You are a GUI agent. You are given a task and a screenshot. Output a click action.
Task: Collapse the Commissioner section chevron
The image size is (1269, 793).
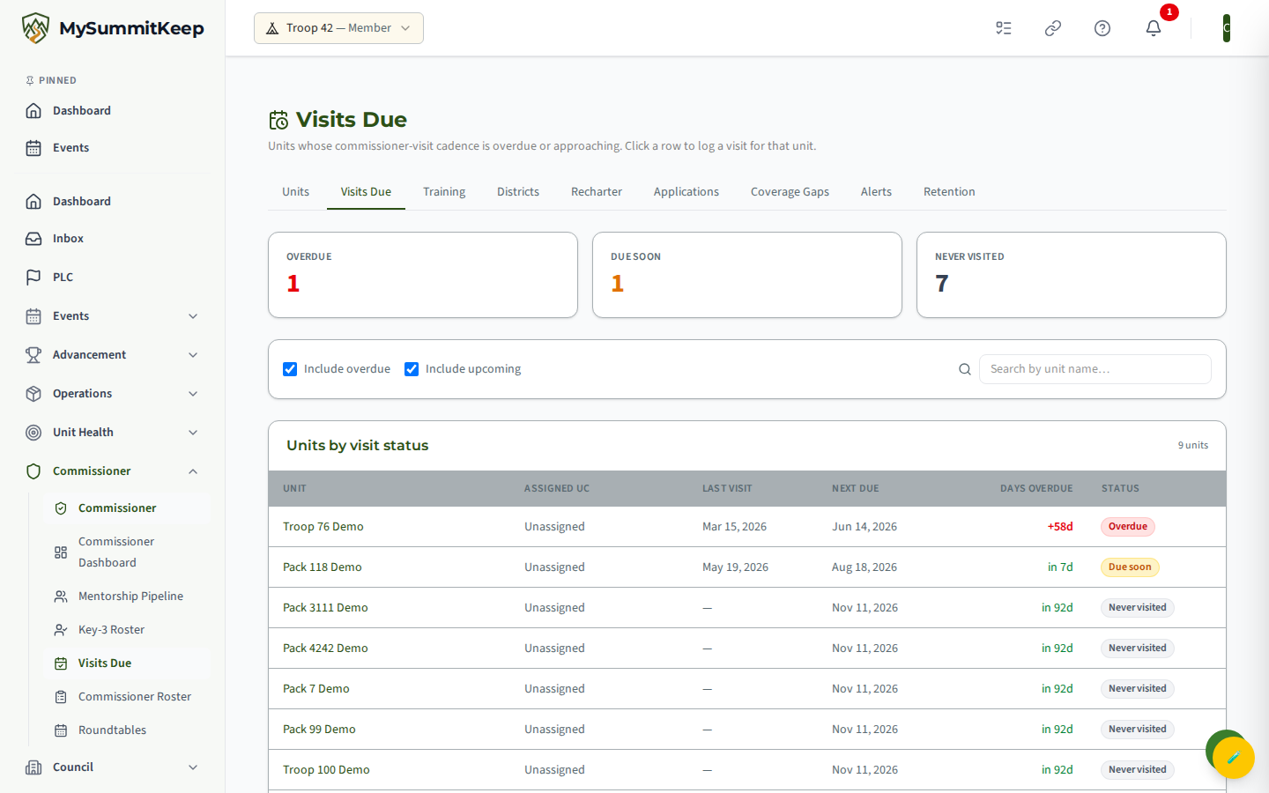click(193, 471)
